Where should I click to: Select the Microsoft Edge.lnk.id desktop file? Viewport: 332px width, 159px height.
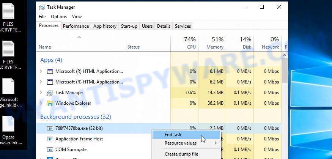[x=8, y=93]
